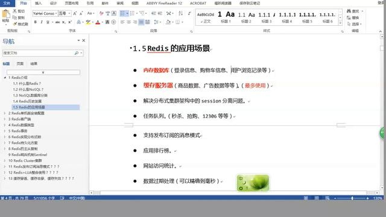Expand the '2 Redis单机版安装配置' heading
The height and width of the screenshot is (217, 386).
pyautogui.click(x=5, y=113)
